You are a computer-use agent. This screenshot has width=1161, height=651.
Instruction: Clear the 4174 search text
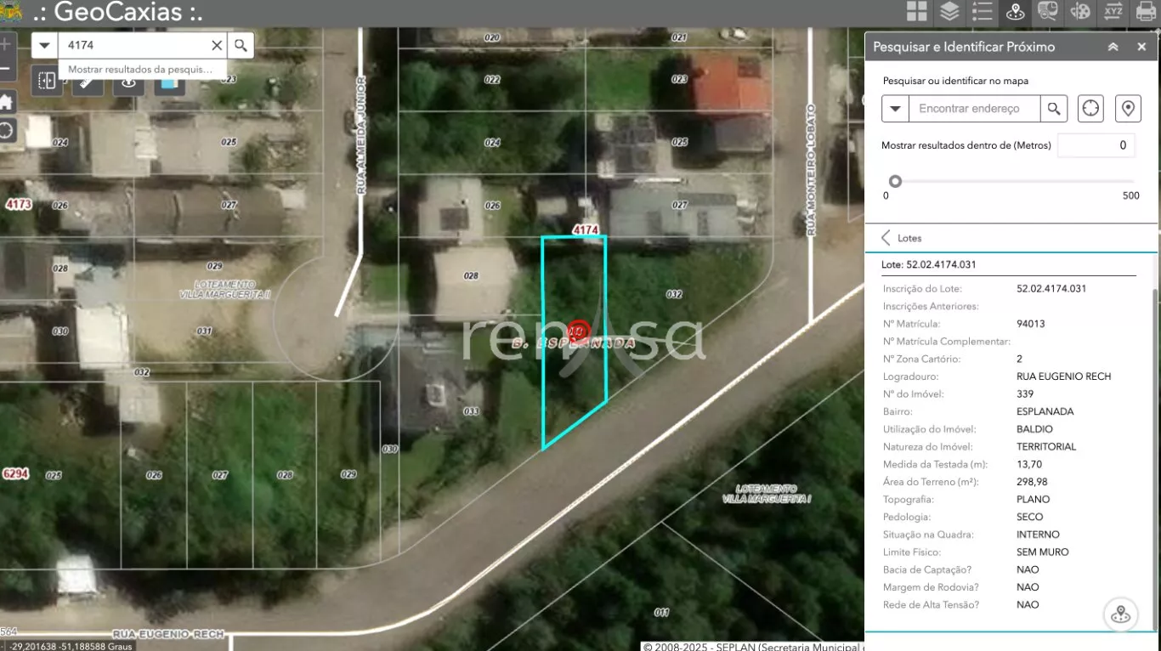pos(217,45)
